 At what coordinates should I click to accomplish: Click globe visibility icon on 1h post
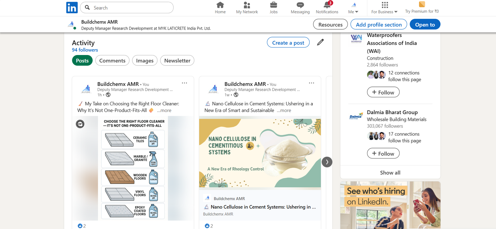tap(108, 95)
